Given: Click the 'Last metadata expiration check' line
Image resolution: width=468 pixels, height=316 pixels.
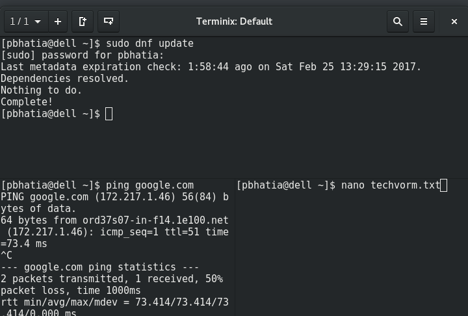Looking at the screenshot, I should click(211, 66).
